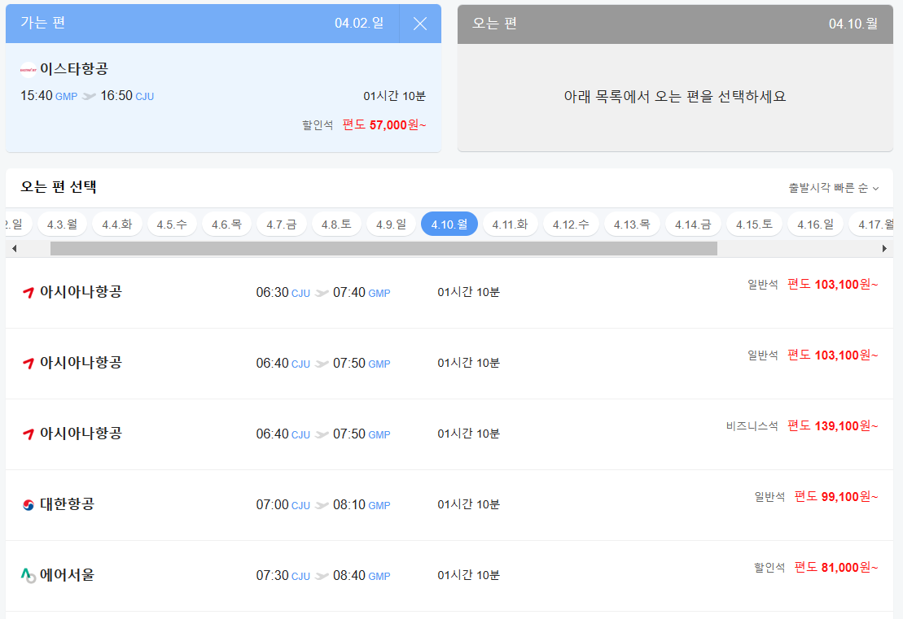This screenshot has width=903, height=619.
Task: Select the 4.3.월 date tab
Action: (x=62, y=224)
